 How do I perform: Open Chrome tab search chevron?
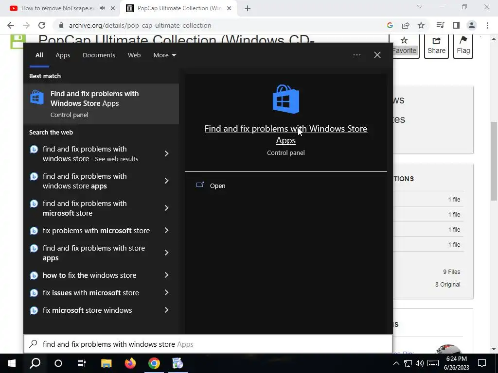pyautogui.click(x=420, y=7)
